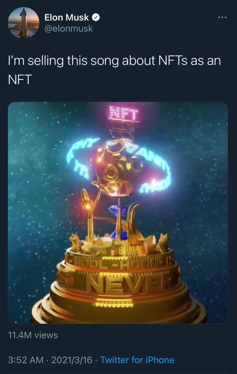Click the 11.4M views count

click(x=33, y=335)
